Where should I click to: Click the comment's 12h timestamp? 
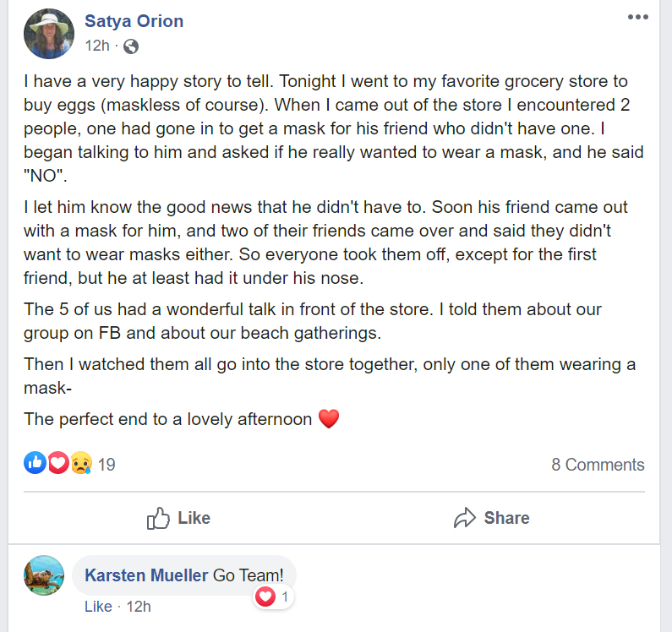139,607
